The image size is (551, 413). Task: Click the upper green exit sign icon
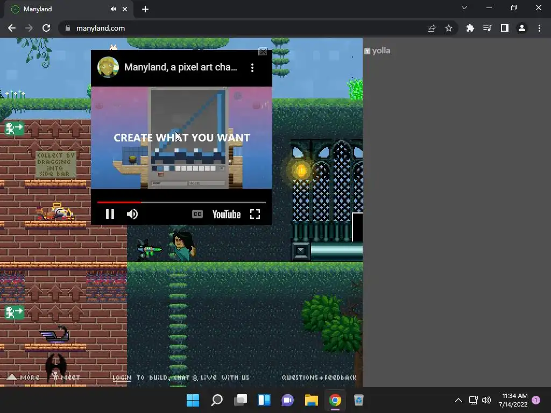[15, 129]
